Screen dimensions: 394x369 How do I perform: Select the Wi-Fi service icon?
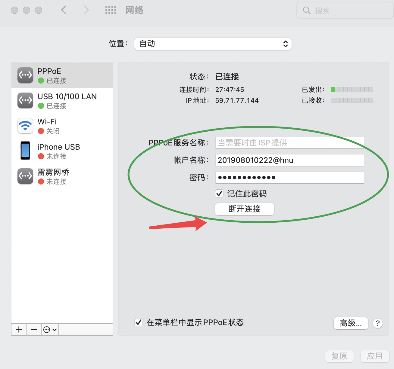25,126
